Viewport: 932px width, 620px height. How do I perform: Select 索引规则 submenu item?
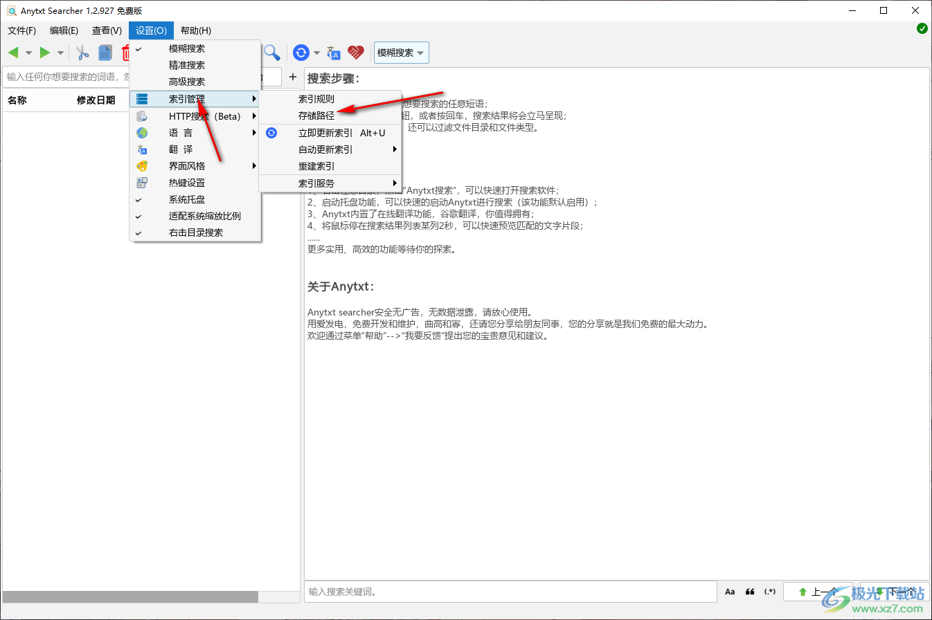pyautogui.click(x=330, y=99)
